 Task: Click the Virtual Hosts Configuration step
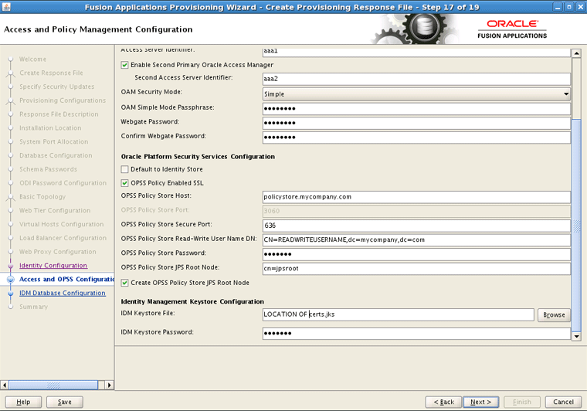(61, 224)
